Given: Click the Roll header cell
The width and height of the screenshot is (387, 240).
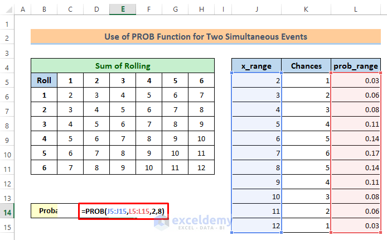Looking at the screenshot, I should point(43,80).
